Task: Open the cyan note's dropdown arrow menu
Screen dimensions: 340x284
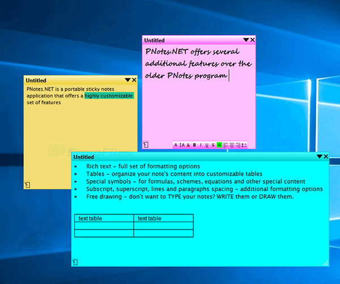Action: click(319, 156)
